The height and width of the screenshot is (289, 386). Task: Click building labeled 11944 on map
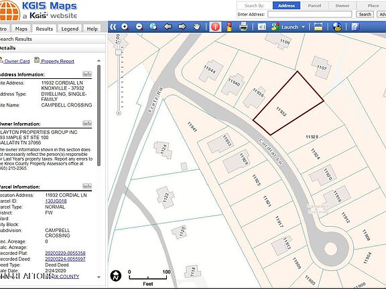coord(210,70)
